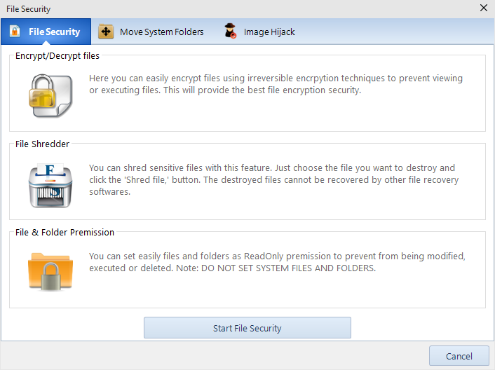This screenshot has width=495, height=370.
Task: Click the padlock document encrypt icon
Action: tap(50, 95)
